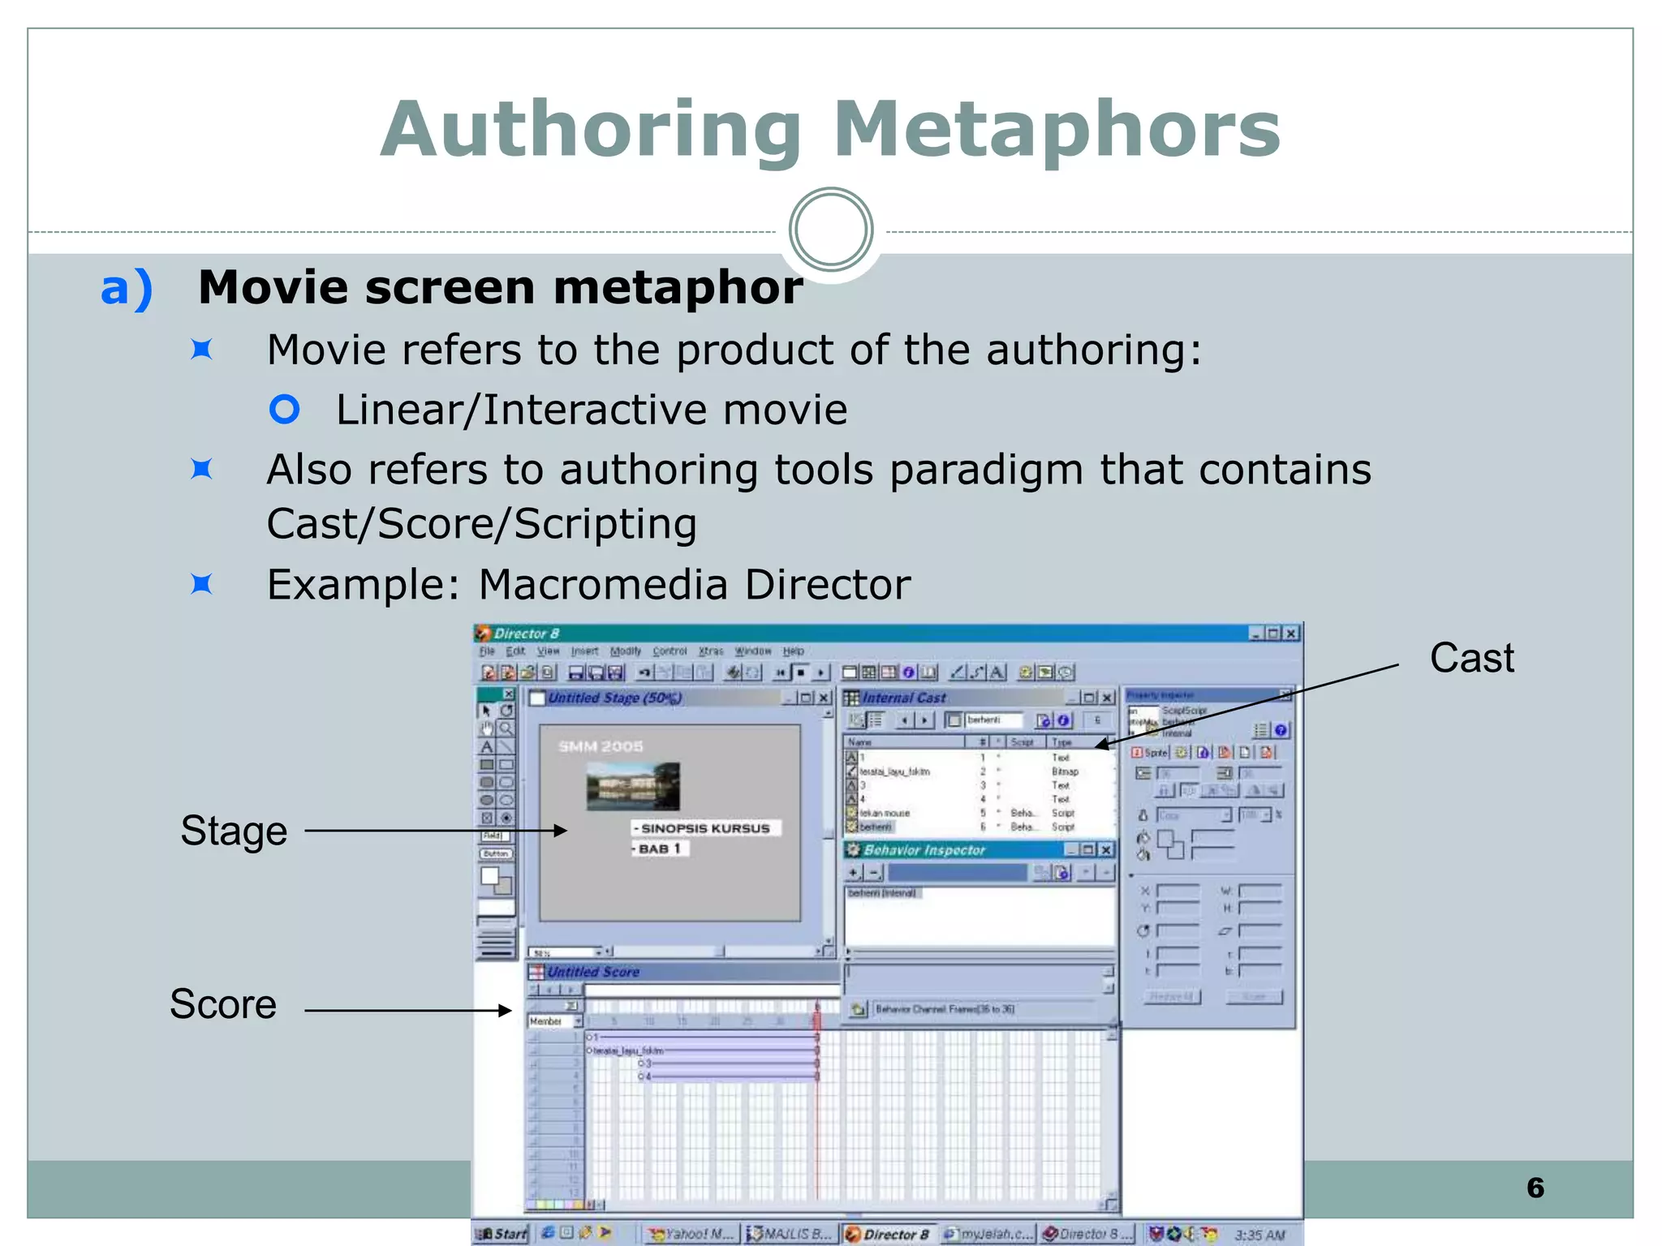Click the New Movie toolbar icon

pos(489,672)
